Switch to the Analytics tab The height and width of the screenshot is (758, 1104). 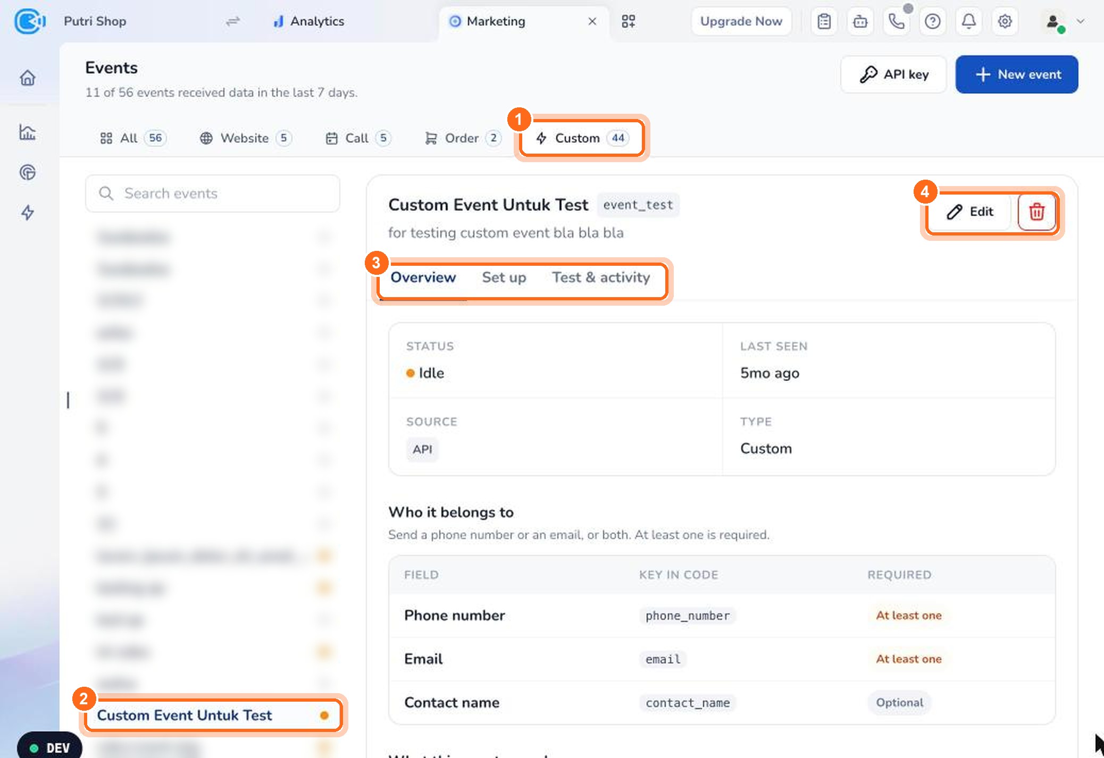(308, 21)
